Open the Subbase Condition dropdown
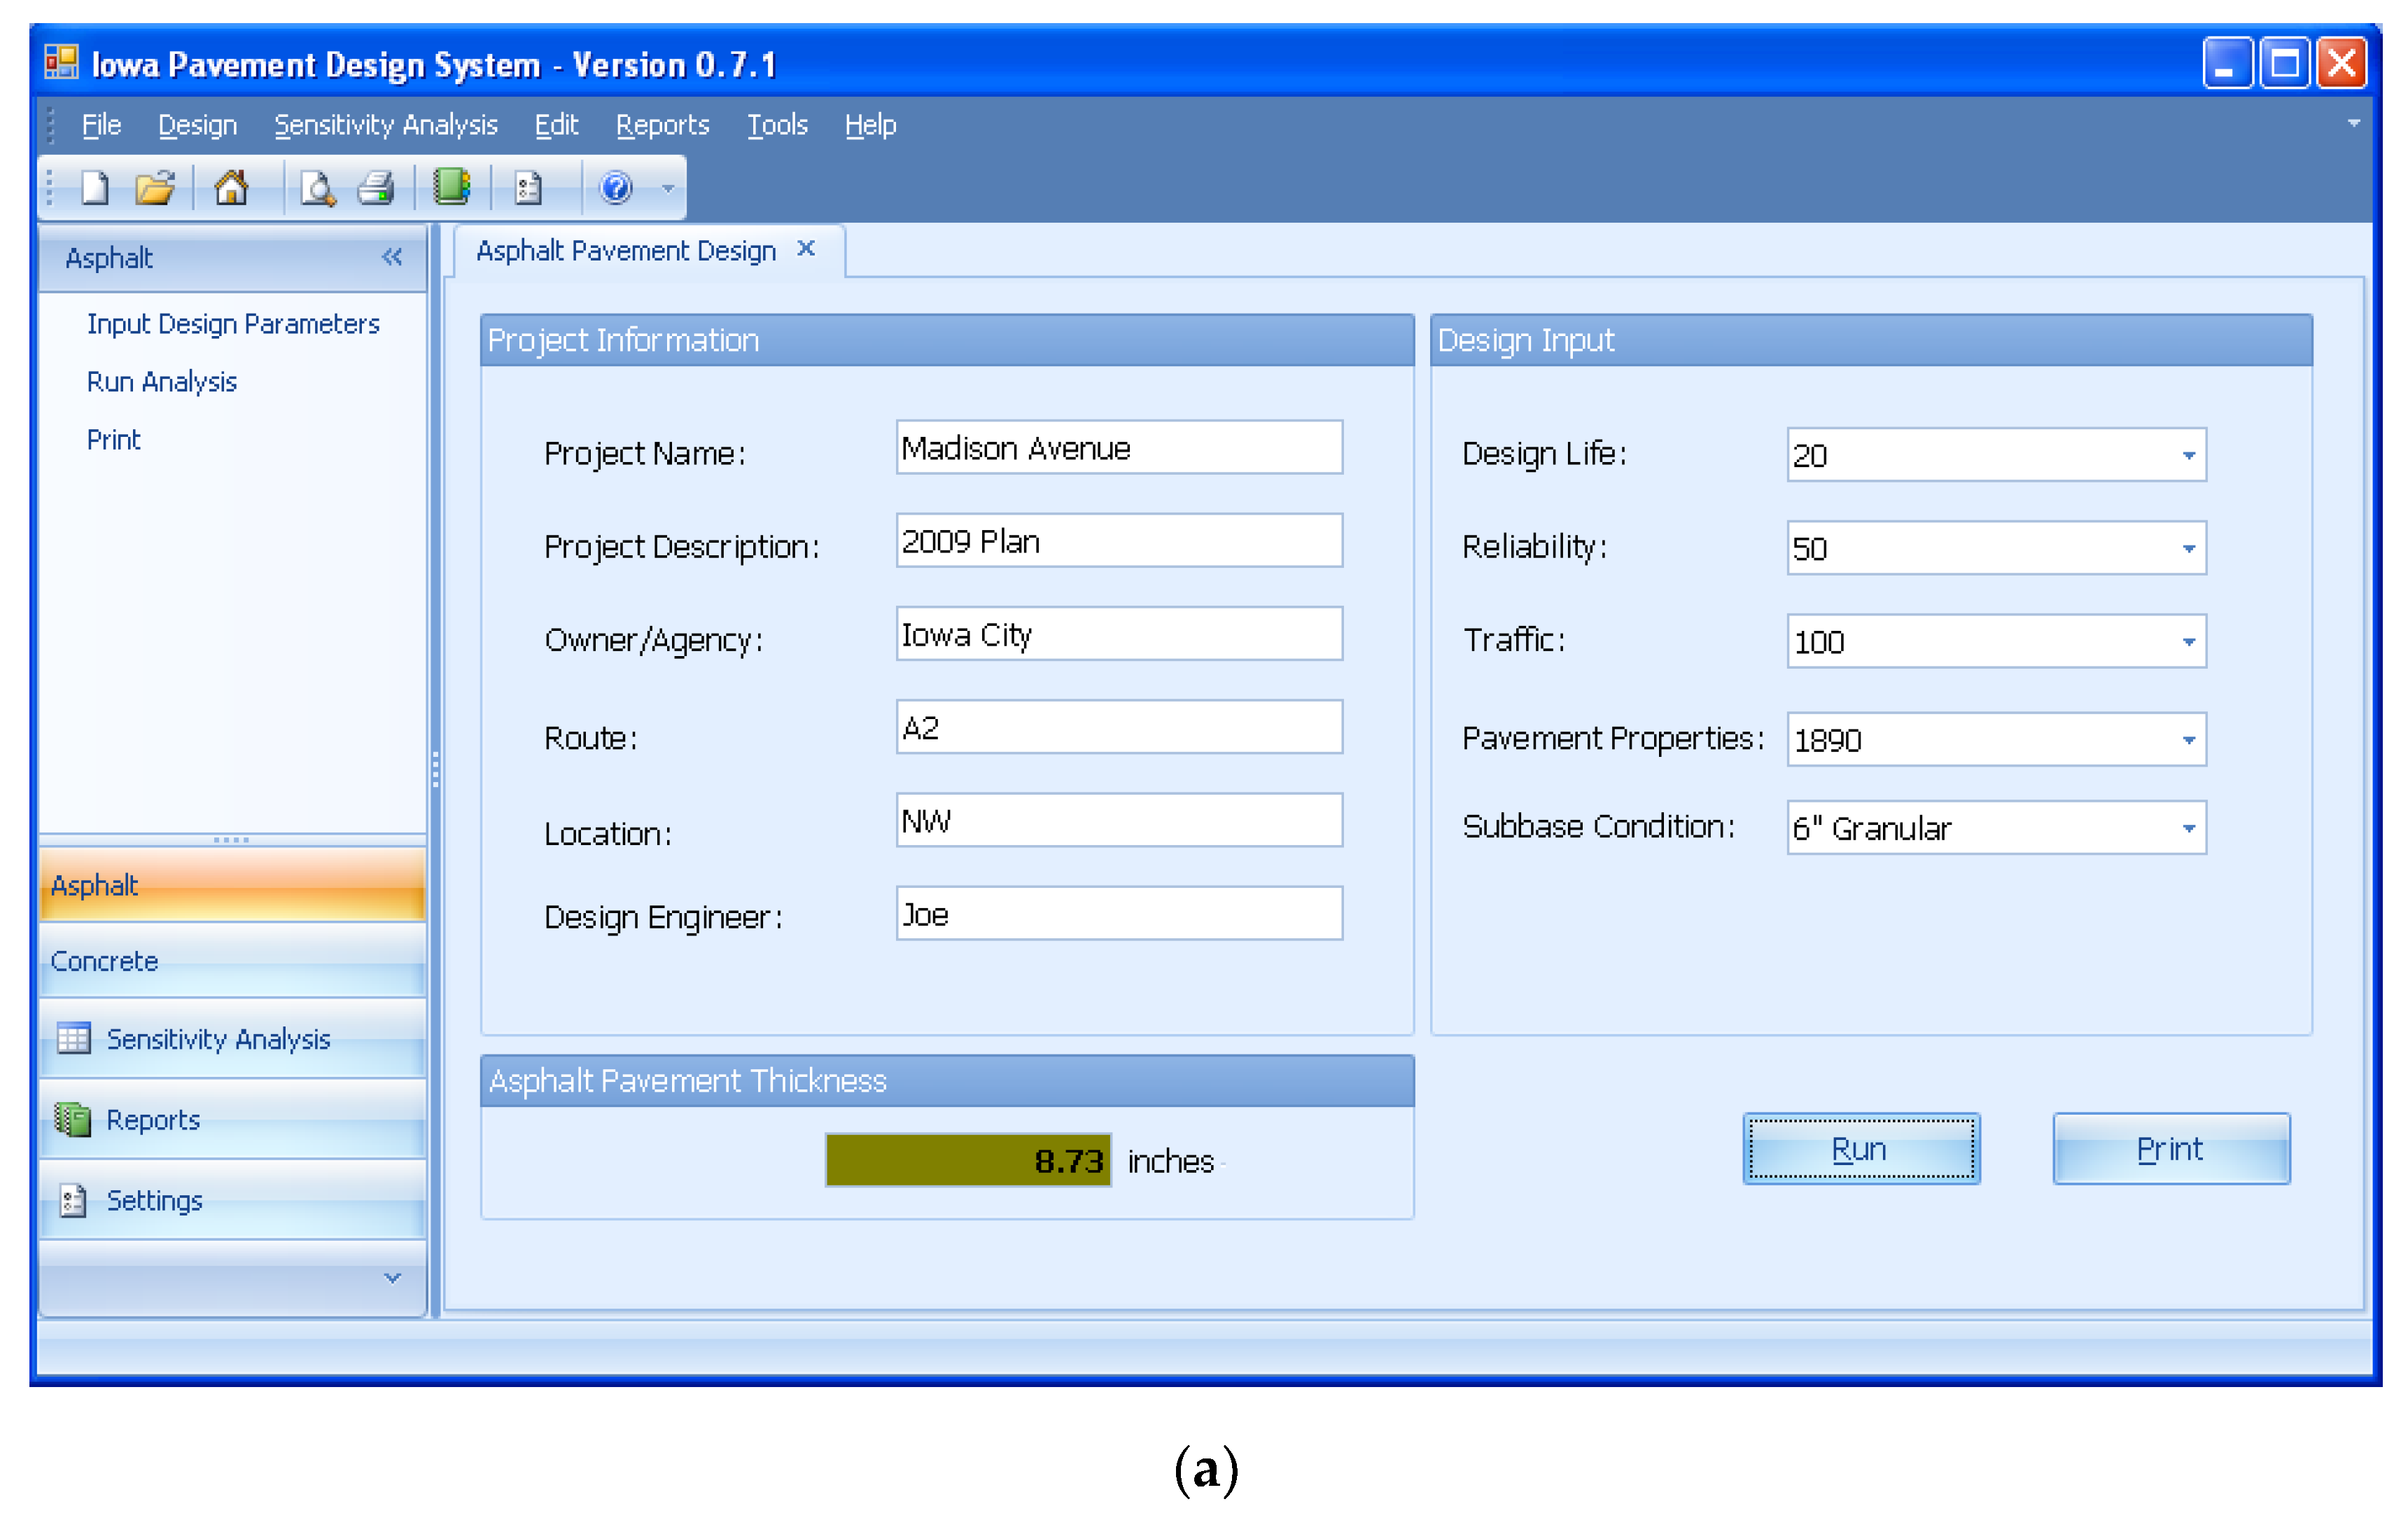 [x=2188, y=829]
